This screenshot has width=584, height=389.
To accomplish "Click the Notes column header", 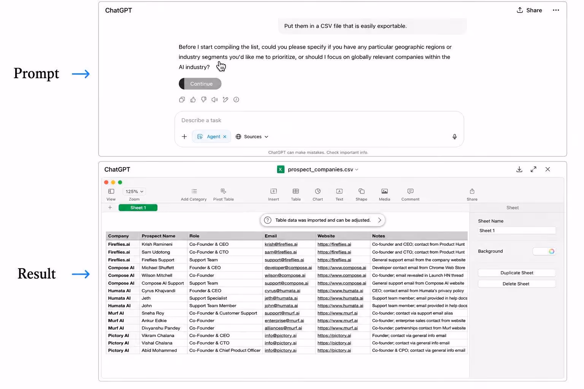I will click(x=419, y=236).
